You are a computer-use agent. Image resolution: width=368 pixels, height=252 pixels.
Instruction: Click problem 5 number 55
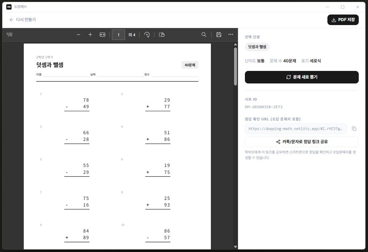pyautogui.click(x=86, y=166)
